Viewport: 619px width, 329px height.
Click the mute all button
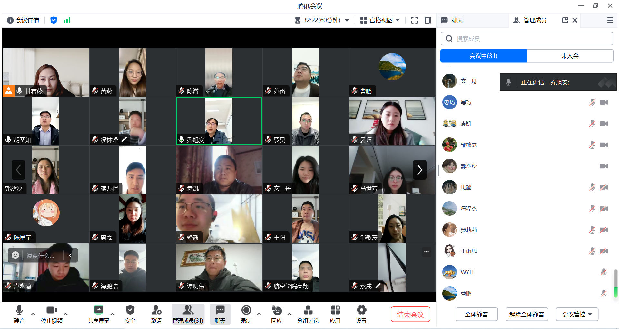coord(476,314)
